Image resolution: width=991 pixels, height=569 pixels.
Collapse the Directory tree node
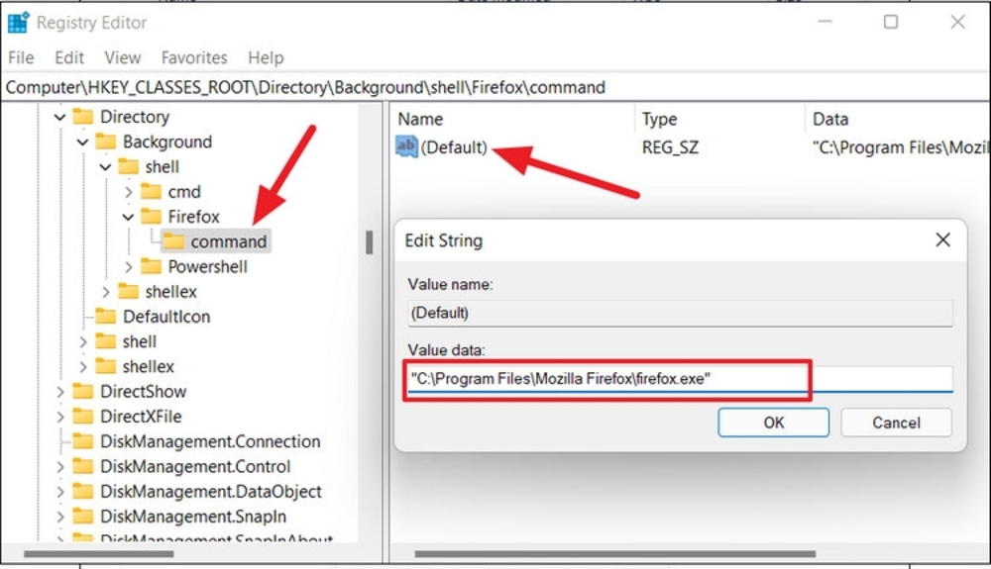pos(60,117)
